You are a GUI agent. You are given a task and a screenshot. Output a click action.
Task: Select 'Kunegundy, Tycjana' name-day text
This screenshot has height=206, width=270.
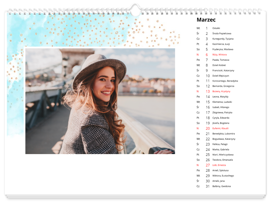(x=223, y=39)
